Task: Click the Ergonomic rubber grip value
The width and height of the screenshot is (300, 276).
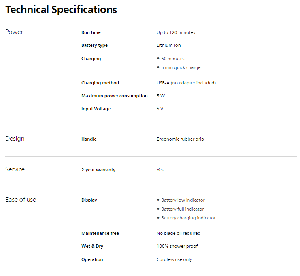Action: pyautogui.click(x=180, y=139)
